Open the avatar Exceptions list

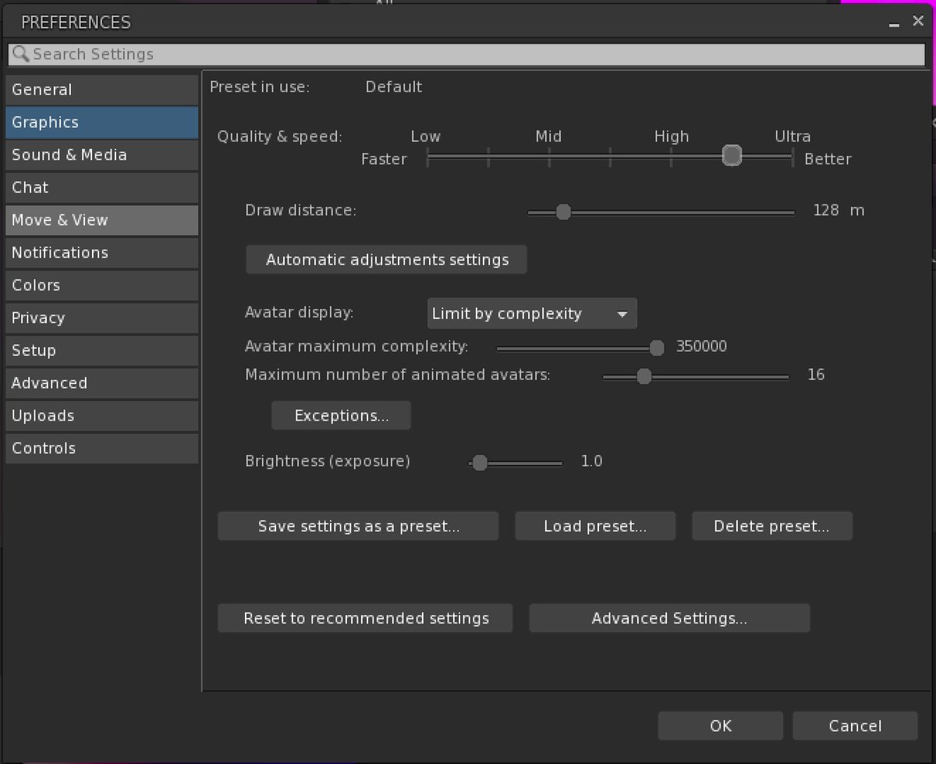point(341,416)
